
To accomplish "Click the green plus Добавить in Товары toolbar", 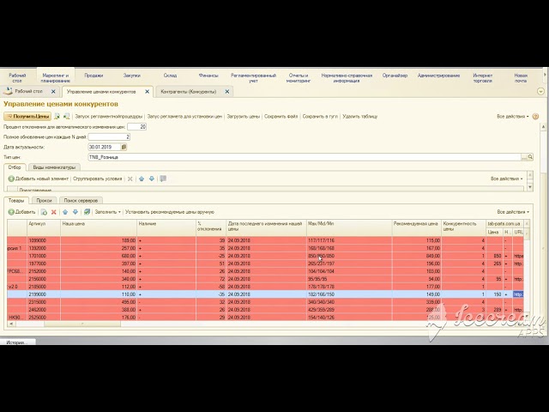I will (x=21, y=212).
